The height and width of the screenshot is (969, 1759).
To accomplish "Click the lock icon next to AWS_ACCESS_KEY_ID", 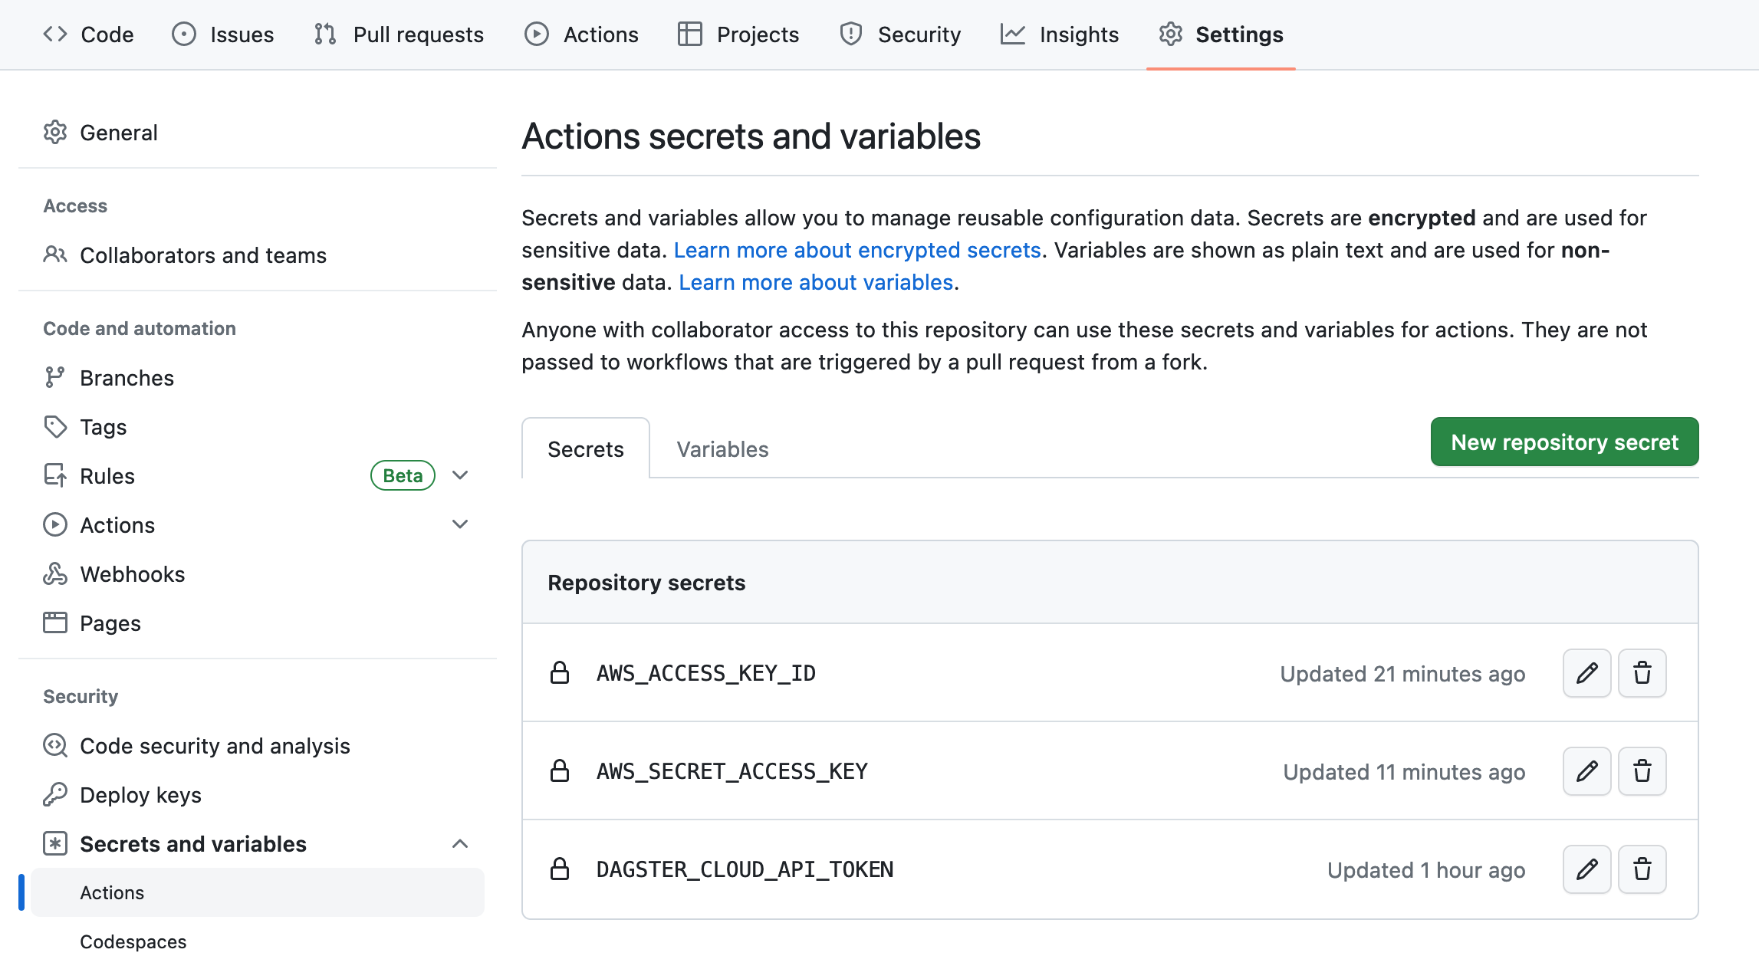I will pos(559,673).
